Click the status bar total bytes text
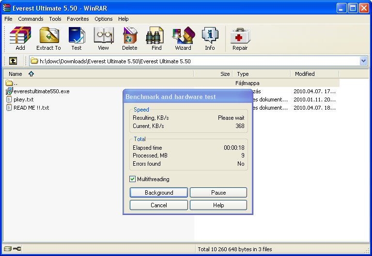Screen dimensions: 372x256 pyautogui.click(x=235, y=249)
